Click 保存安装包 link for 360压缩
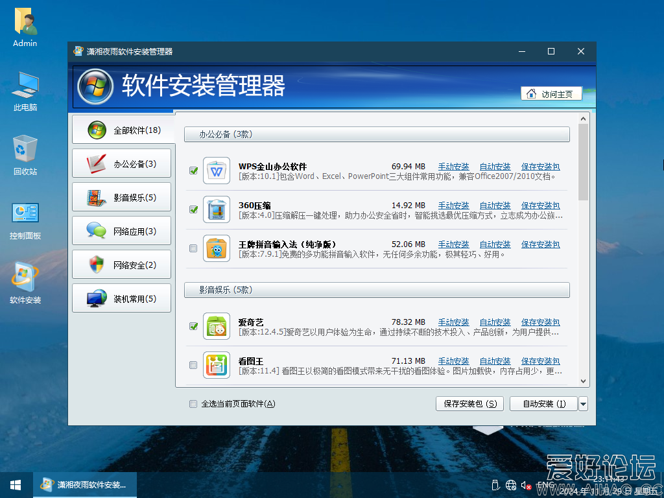 click(540, 206)
